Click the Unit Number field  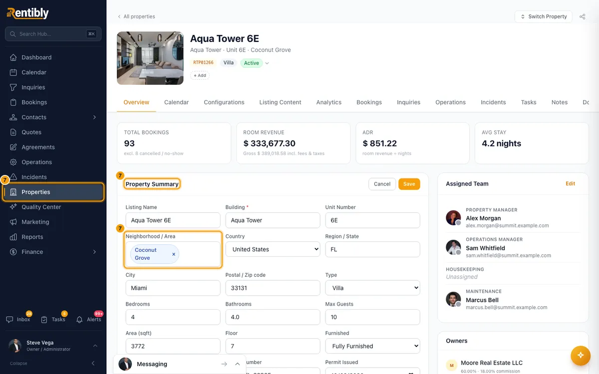click(x=372, y=220)
